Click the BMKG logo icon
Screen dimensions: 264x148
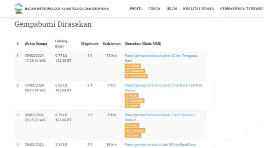19,9
